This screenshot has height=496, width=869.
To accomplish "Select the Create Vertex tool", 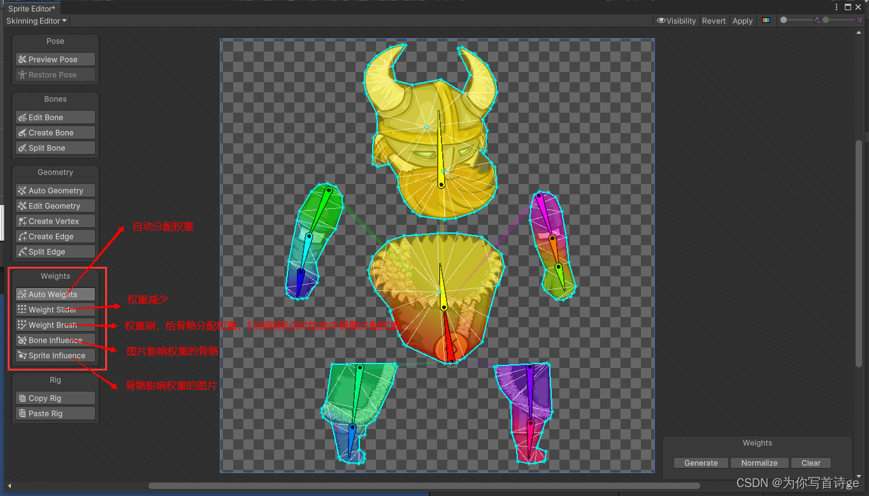I will coord(55,221).
